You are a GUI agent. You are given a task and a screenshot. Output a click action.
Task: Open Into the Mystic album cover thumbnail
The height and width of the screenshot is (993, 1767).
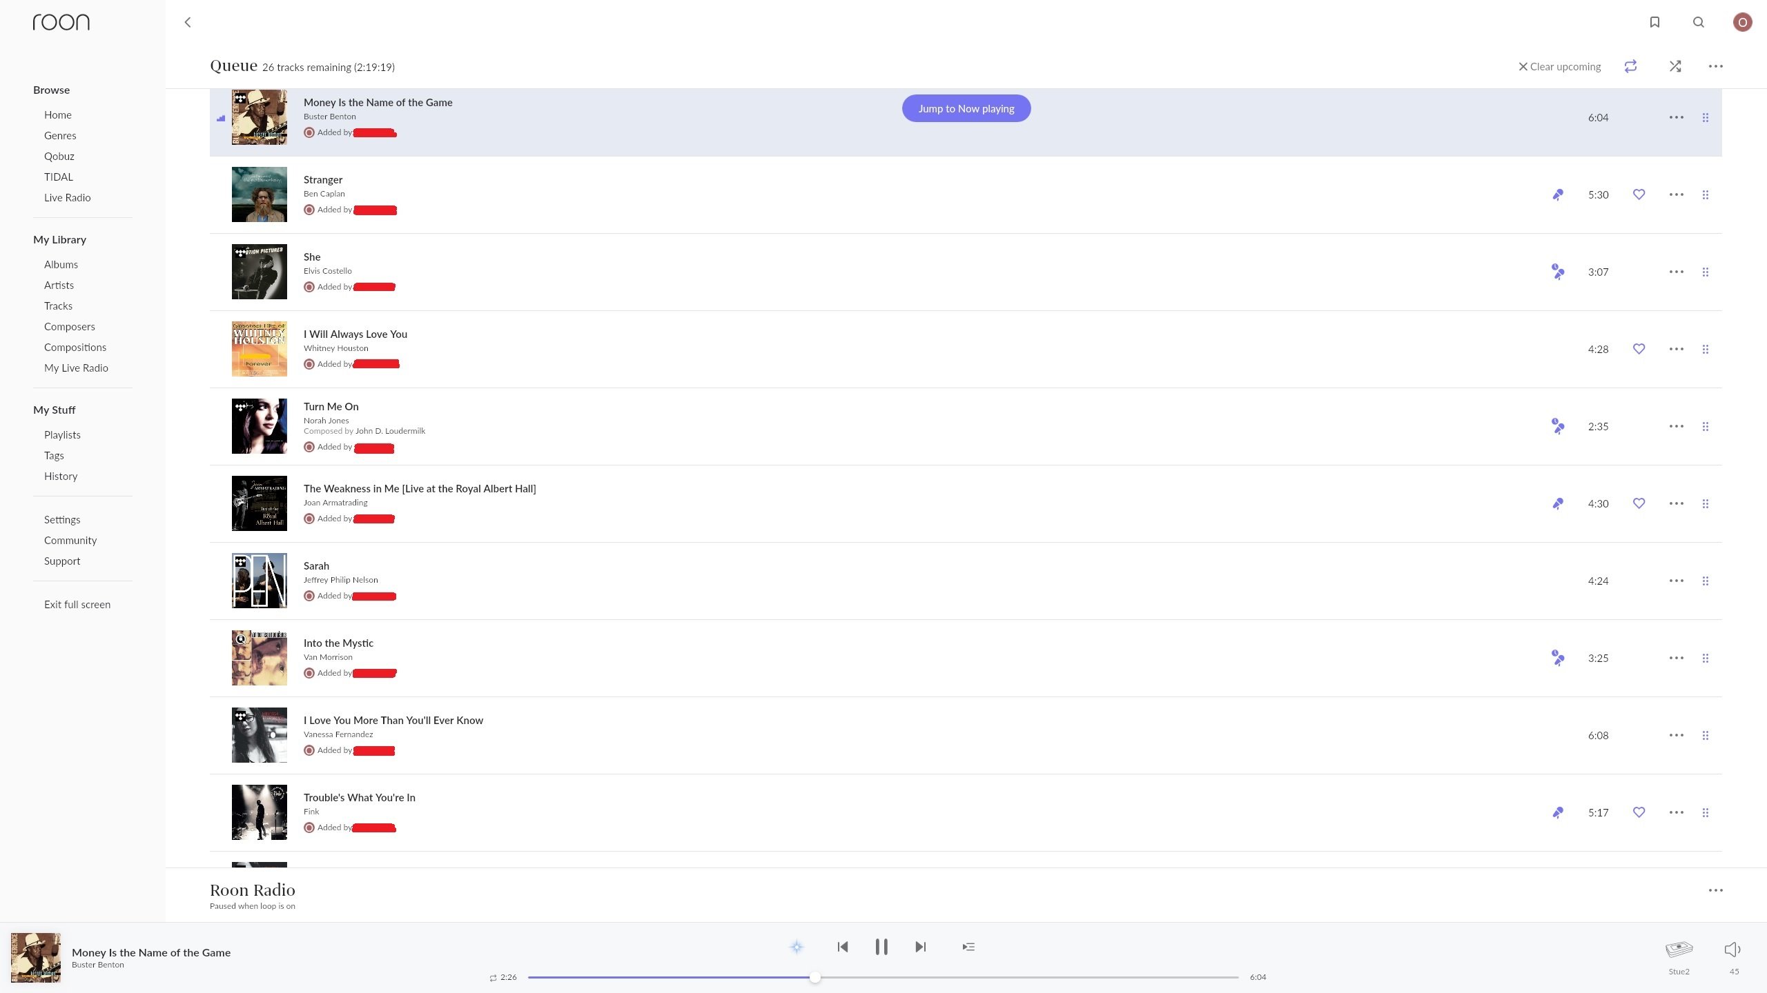[x=260, y=658]
